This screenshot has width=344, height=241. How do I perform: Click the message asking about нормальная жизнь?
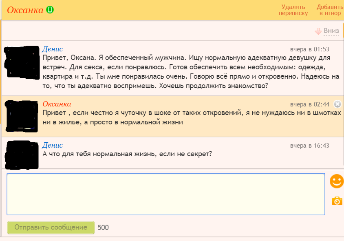click(127, 154)
